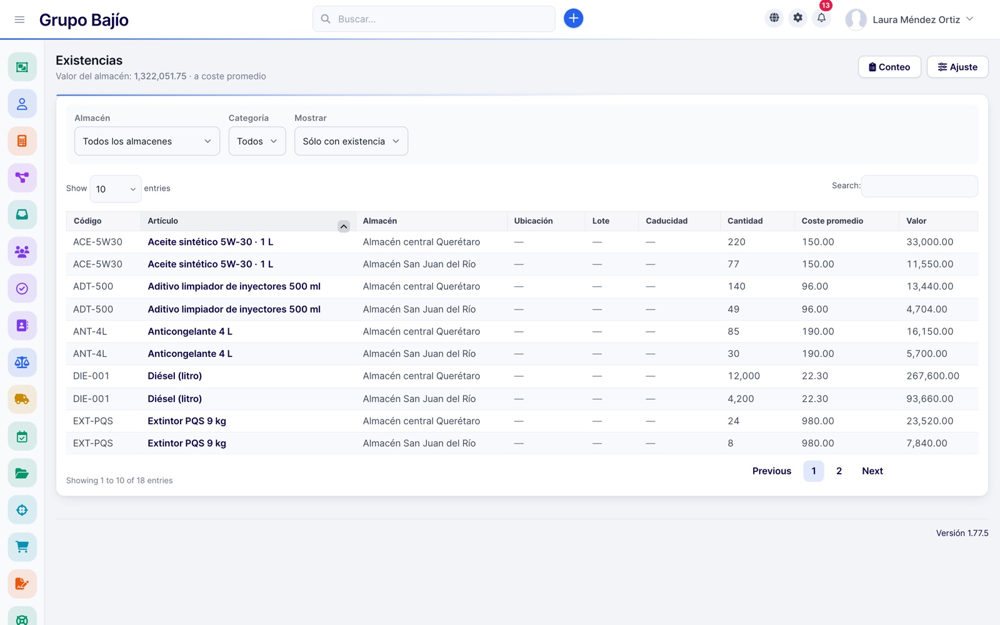Sort by the Valor column header

[939, 221]
